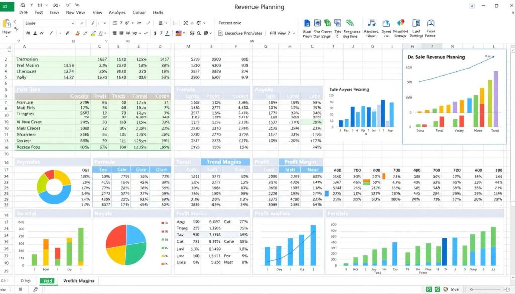Switch to the Profhit Magins sheet tab
The width and height of the screenshot is (515, 294).
pos(78,281)
